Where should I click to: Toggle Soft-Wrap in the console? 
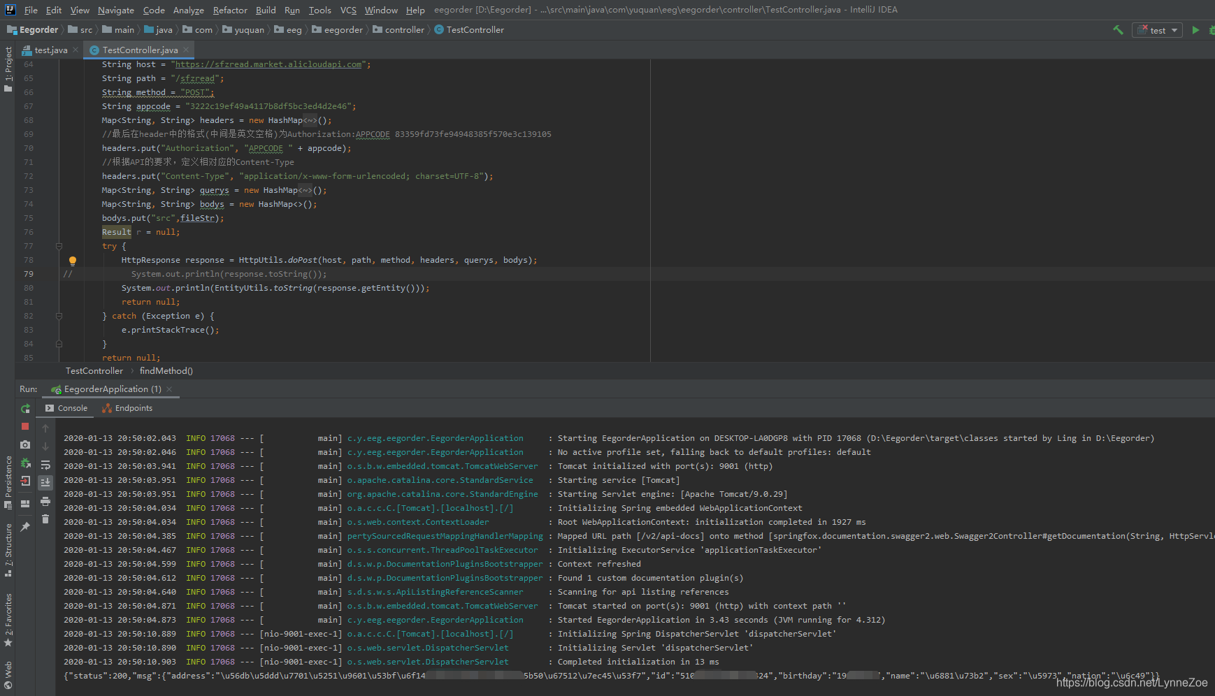(x=45, y=465)
